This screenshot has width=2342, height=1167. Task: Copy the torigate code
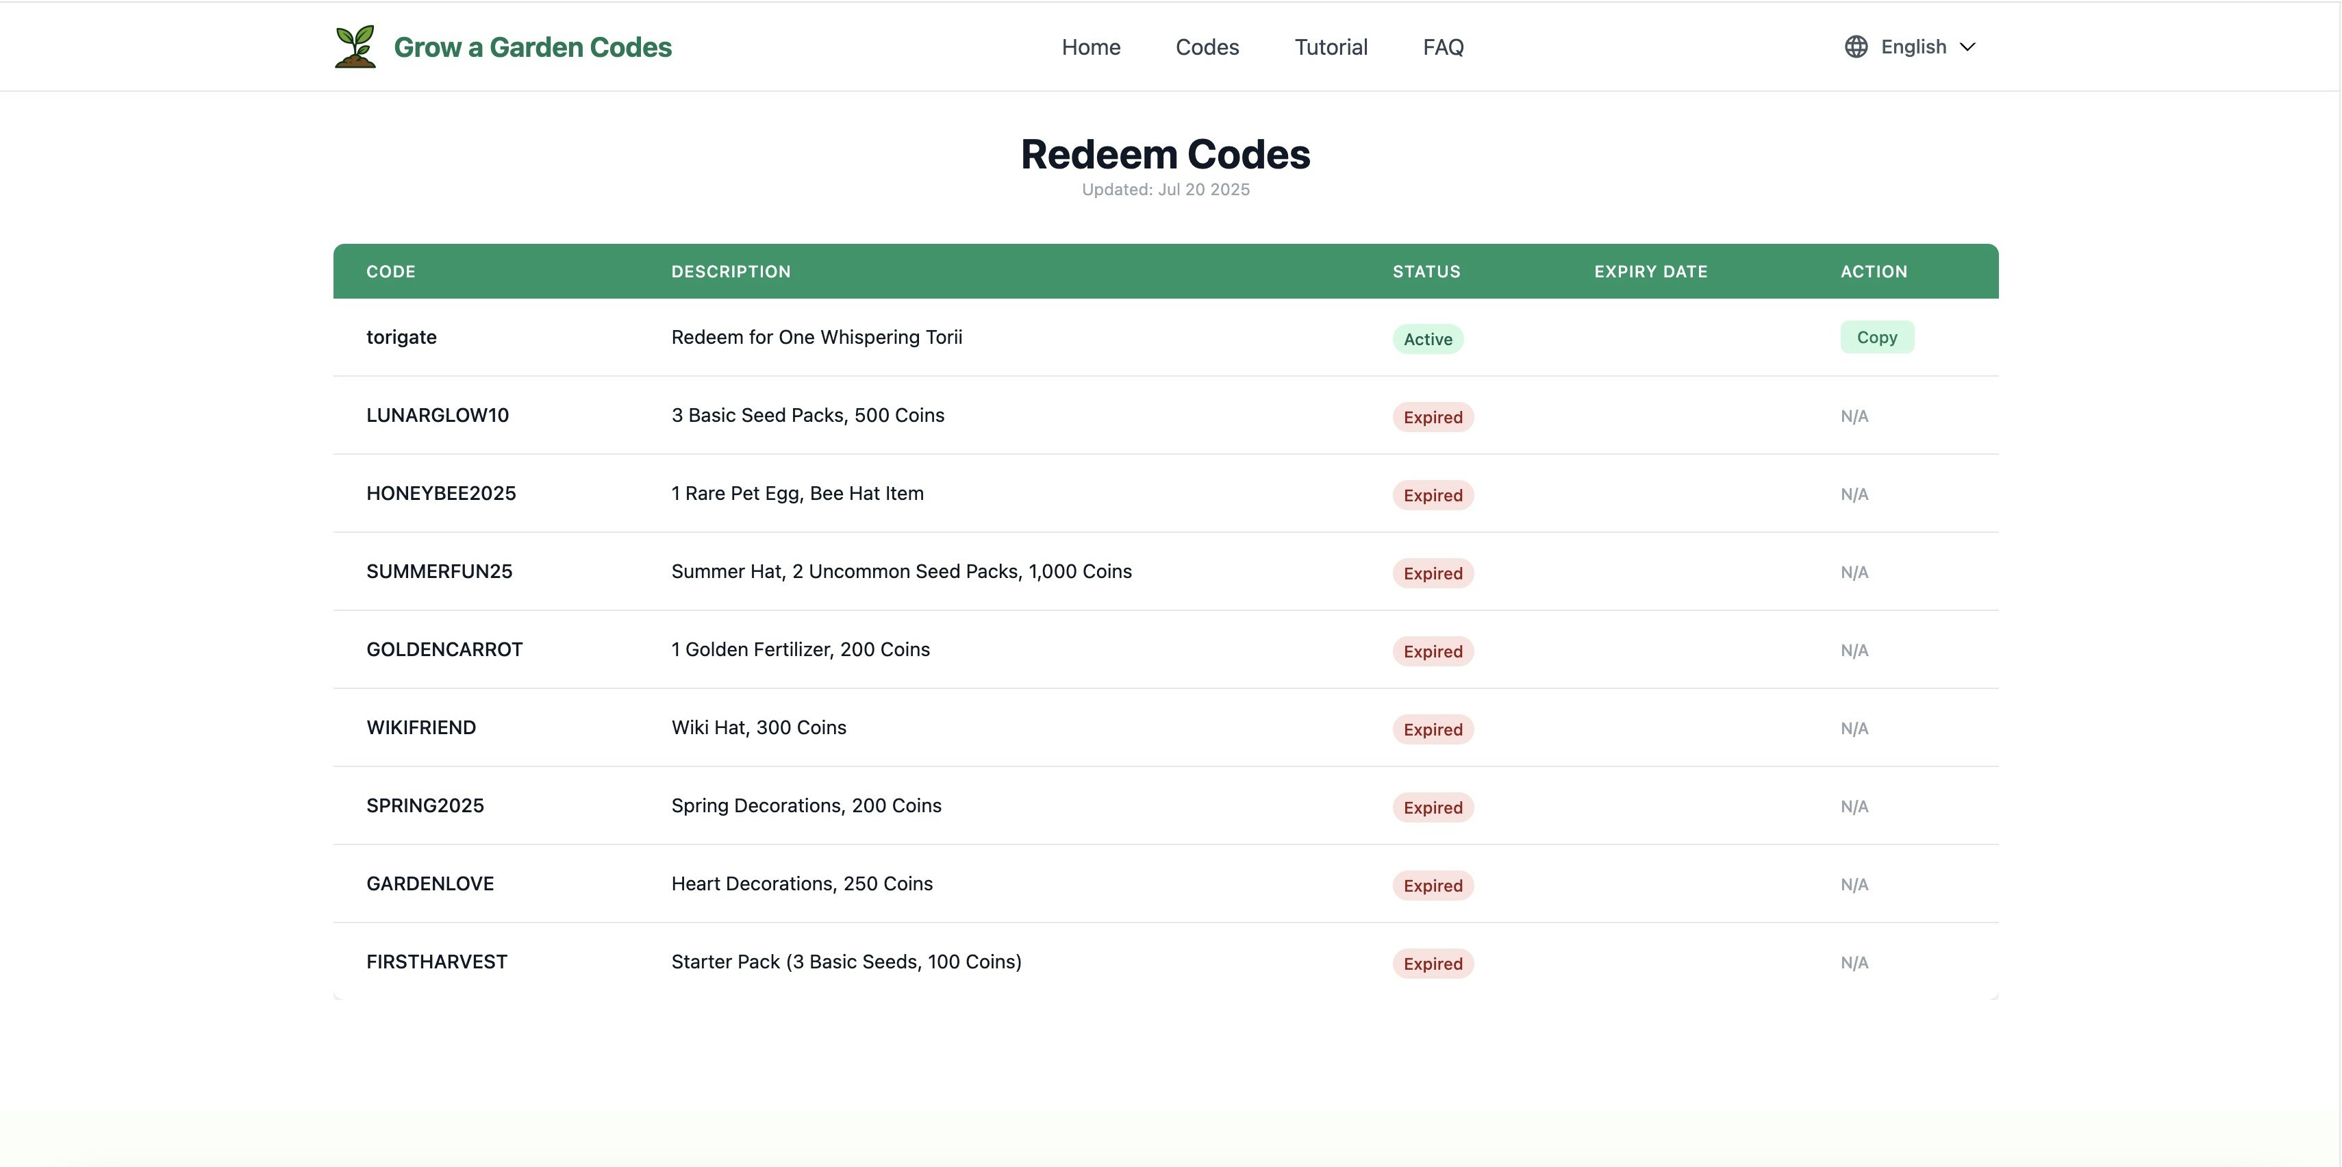point(1876,336)
